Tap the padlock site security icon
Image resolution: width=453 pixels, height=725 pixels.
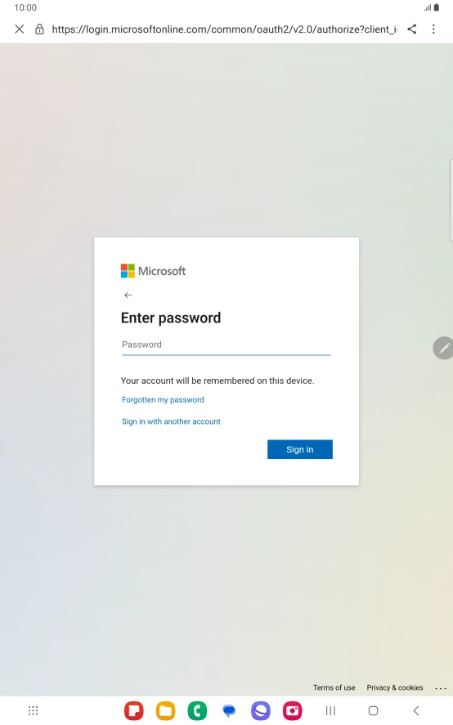[x=40, y=29]
